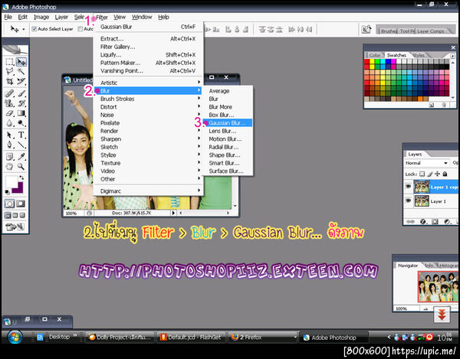Viewport: 460px width, 359px height.
Task: Select the Pen tool
Action: click(10, 145)
